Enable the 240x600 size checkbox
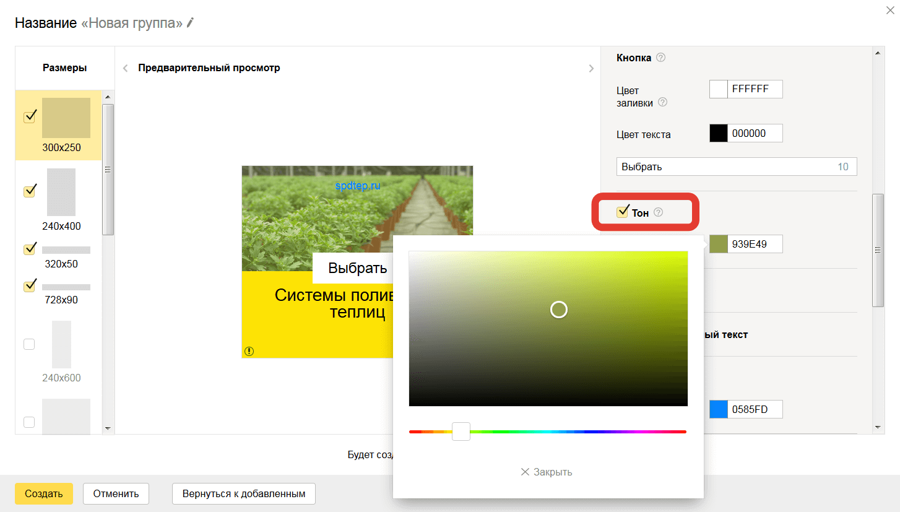Viewport: 900px width, 512px height. (29, 344)
